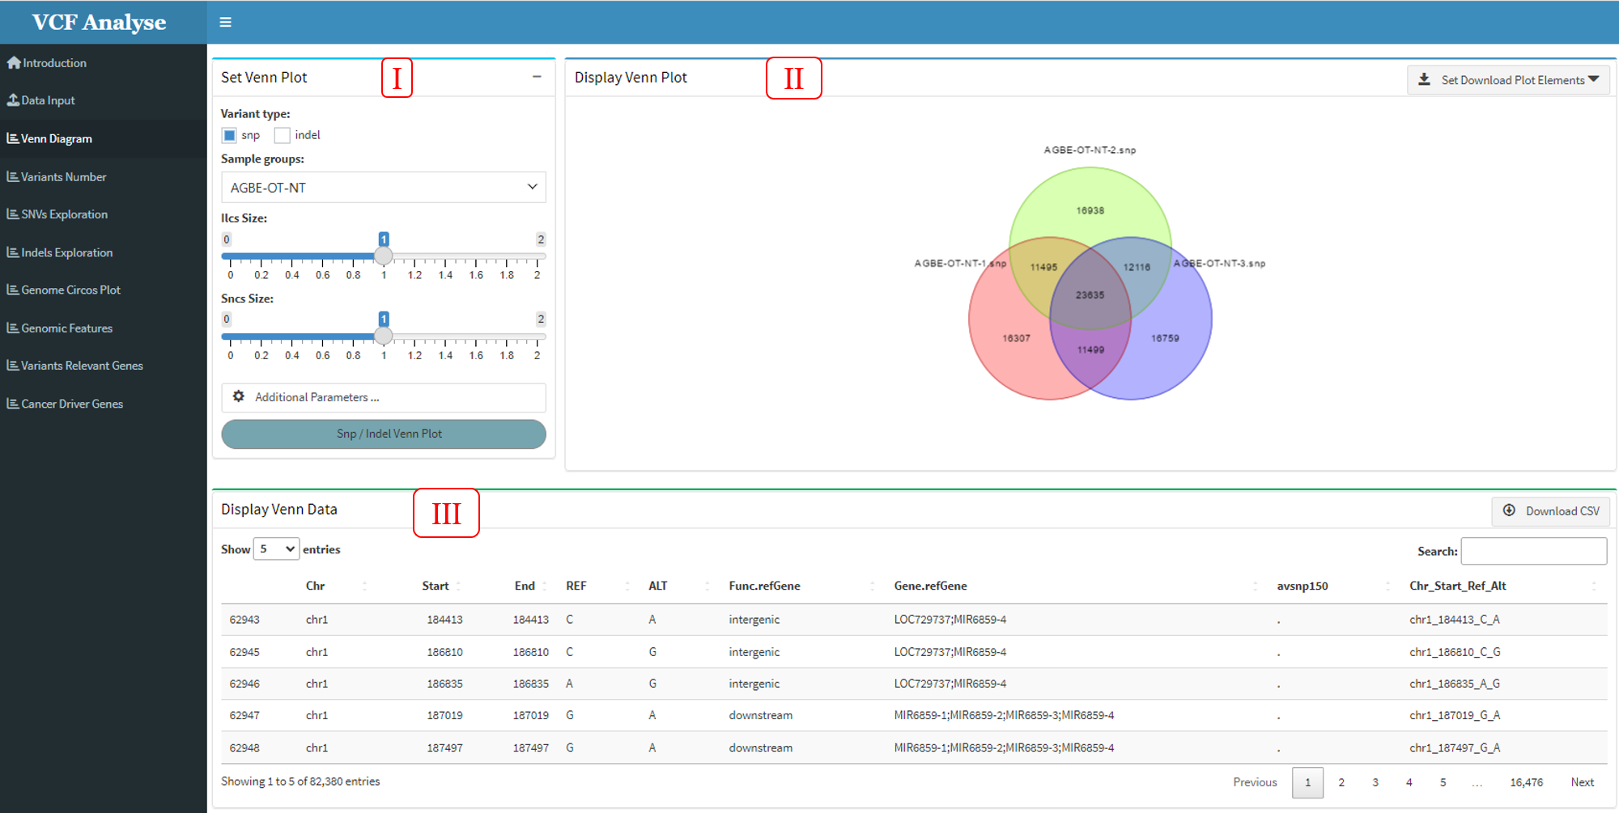Select Variants Number in sidebar
Viewport: 1619px width, 813px height.
(63, 176)
